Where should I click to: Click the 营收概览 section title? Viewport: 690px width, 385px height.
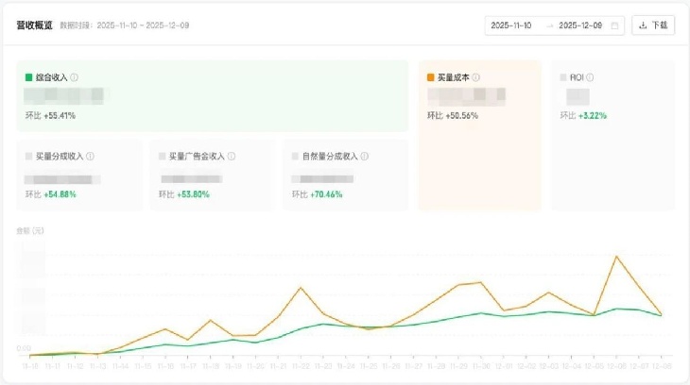tap(35, 25)
